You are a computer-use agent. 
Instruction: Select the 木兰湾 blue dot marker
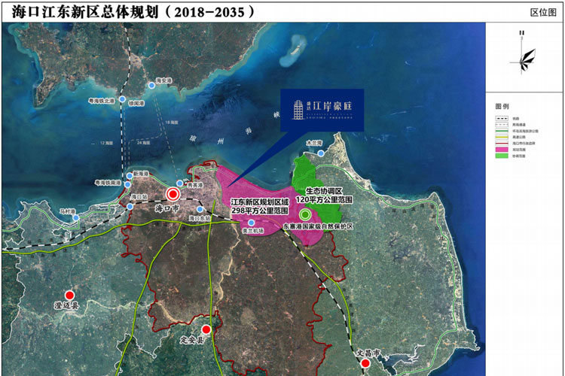point(322,153)
